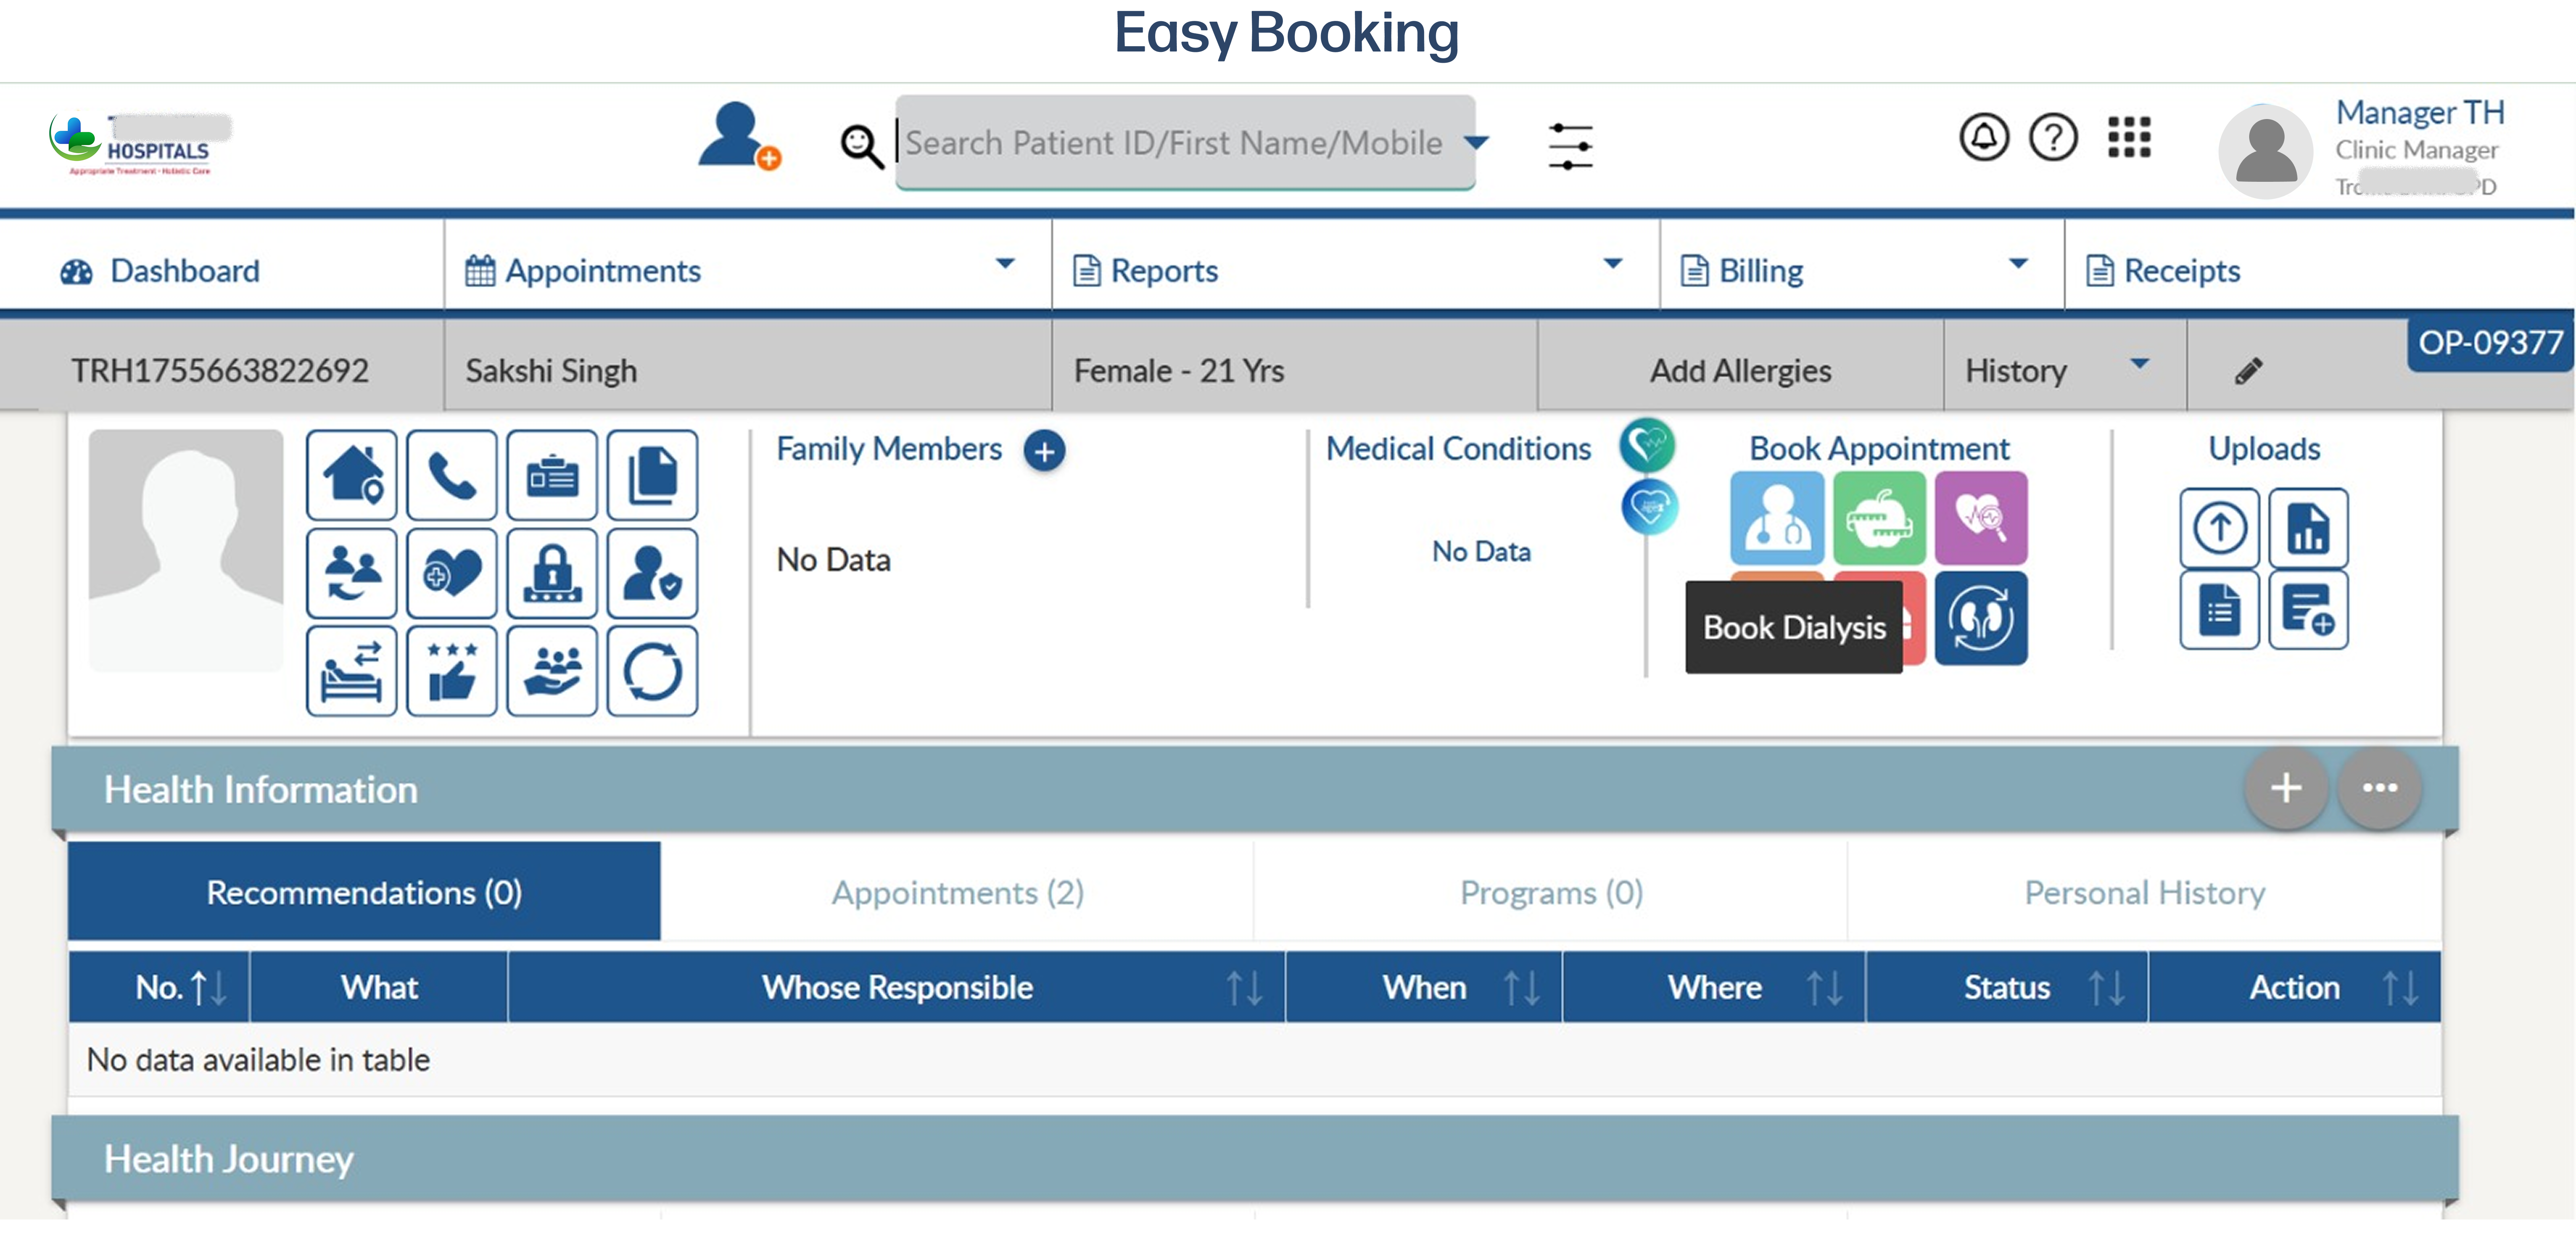Viewport: 2576px width, 1242px height.
Task: Open the apps grid menu
Action: click(2129, 137)
